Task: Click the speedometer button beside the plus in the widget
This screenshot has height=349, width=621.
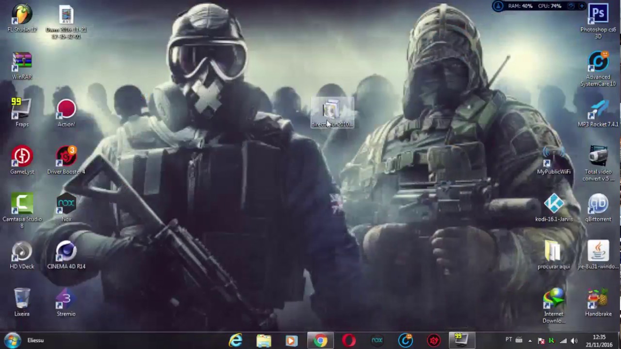Action: pyautogui.click(x=571, y=6)
